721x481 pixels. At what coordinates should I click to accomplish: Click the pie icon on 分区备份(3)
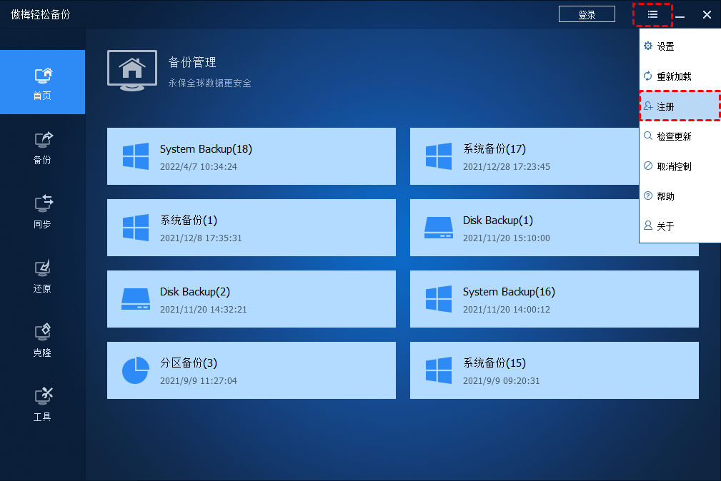coord(136,370)
